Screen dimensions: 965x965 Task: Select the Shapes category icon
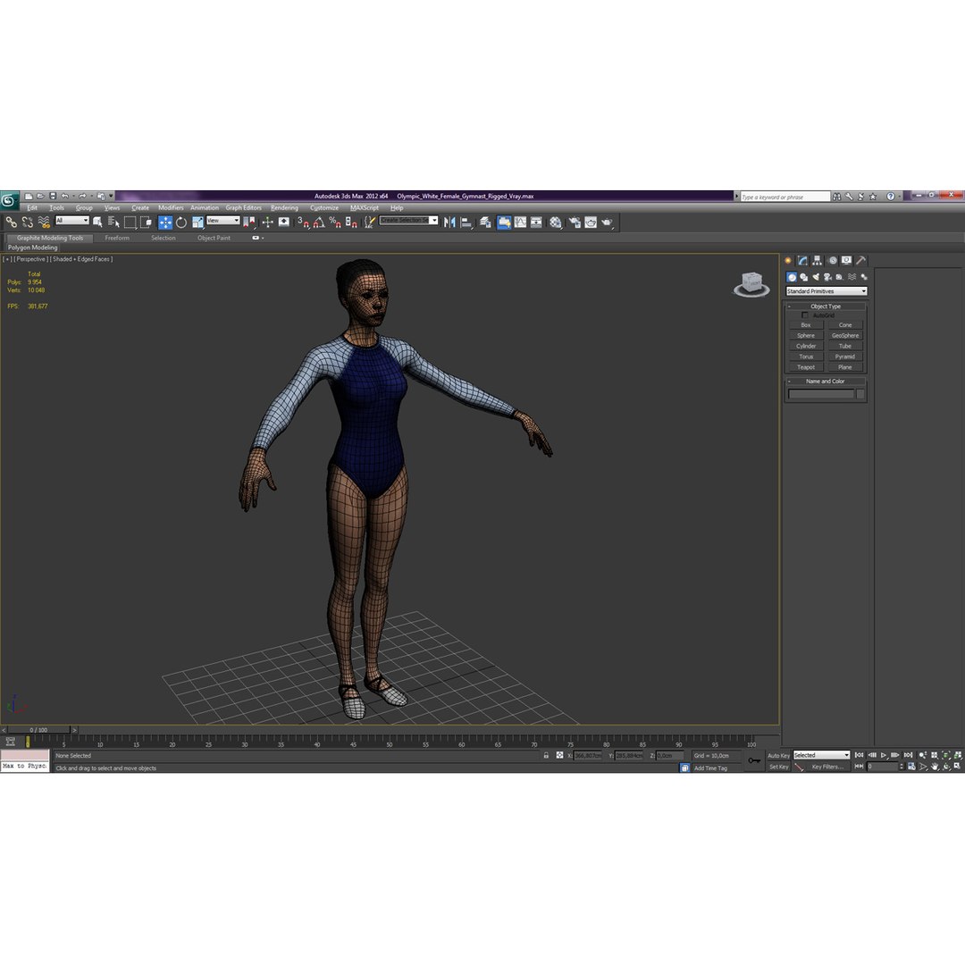click(804, 278)
